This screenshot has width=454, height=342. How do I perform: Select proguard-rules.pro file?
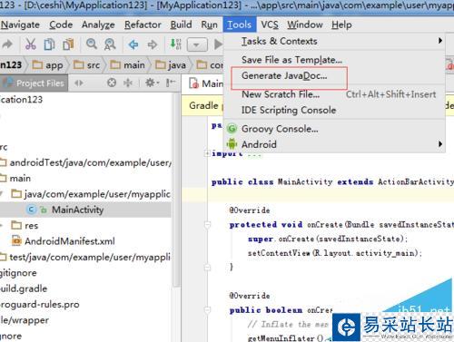[x=40, y=304]
